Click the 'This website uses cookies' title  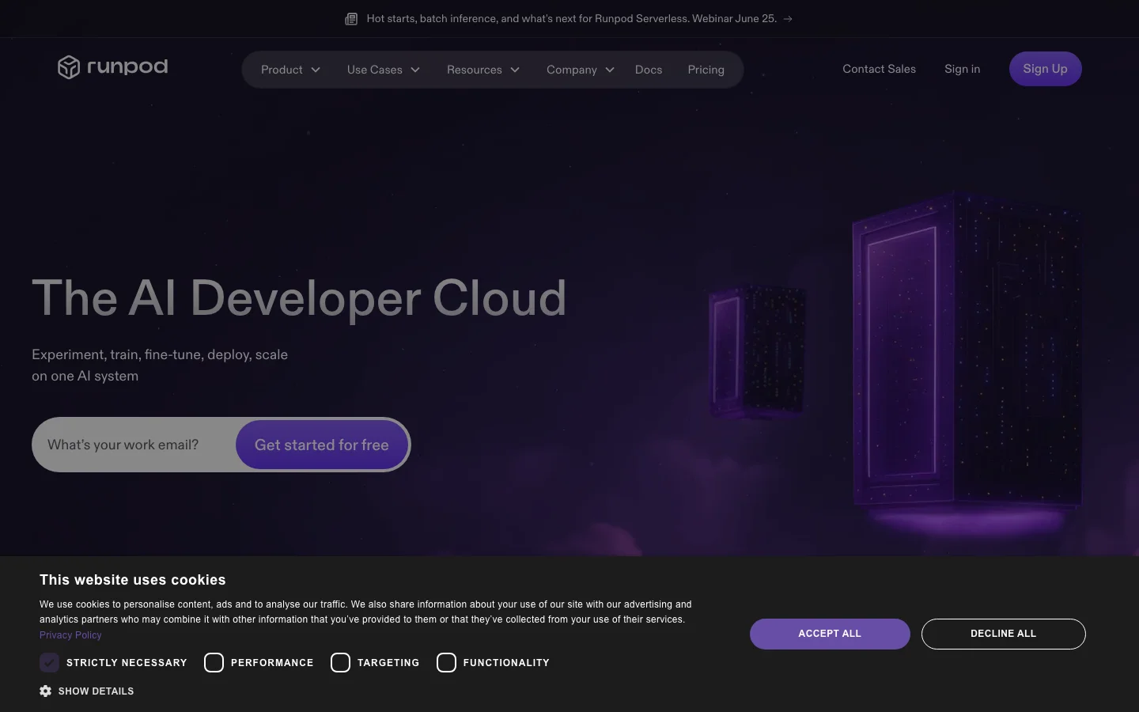133,580
